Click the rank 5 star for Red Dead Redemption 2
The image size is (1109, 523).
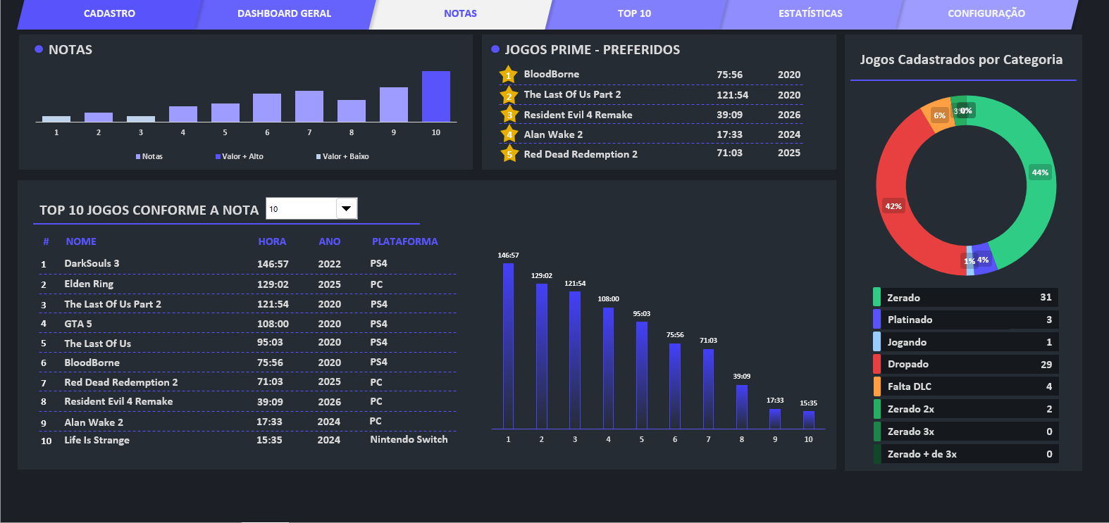click(509, 153)
